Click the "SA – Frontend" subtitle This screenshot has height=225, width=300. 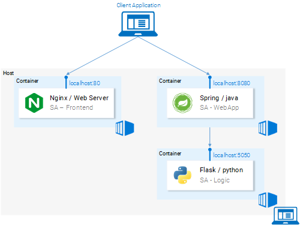pos(71,107)
